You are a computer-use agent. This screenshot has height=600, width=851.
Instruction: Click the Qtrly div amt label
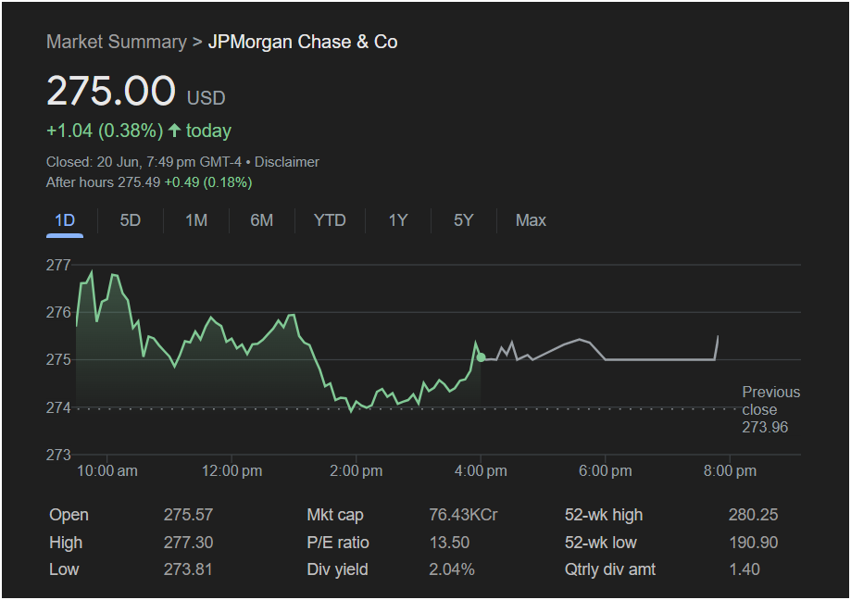pos(610,569)
